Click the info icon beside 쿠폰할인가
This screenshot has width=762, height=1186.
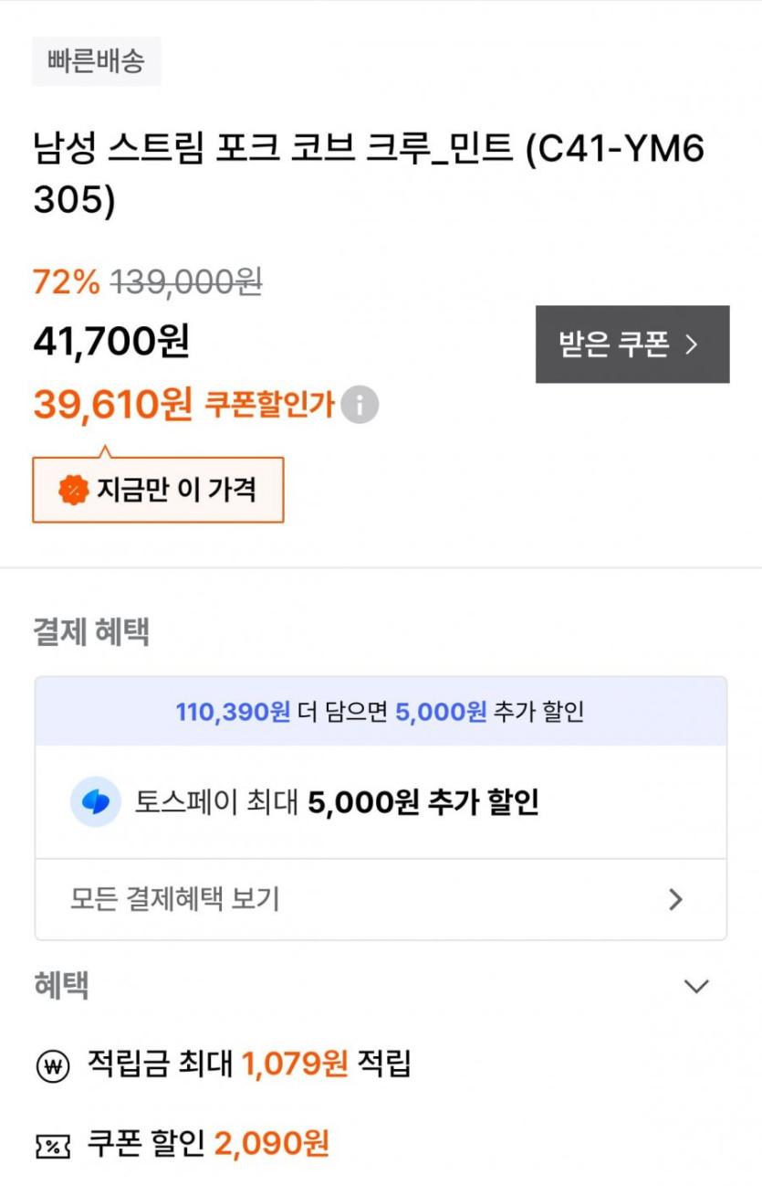coord(360,404)
